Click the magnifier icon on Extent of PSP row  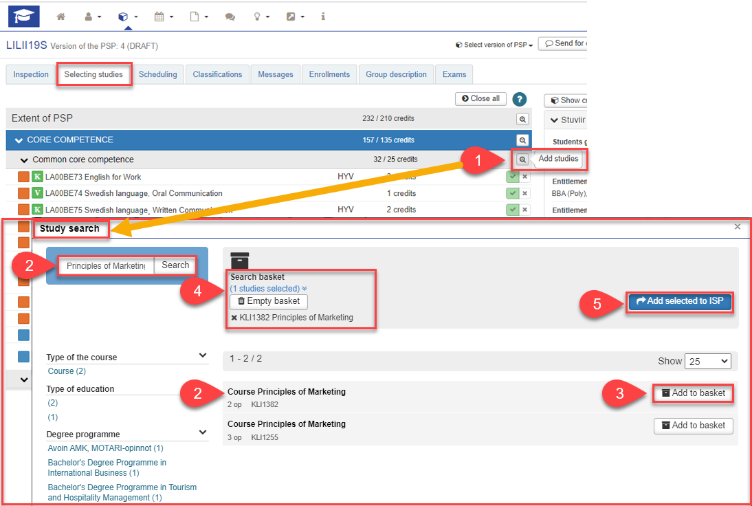[522, 119]
